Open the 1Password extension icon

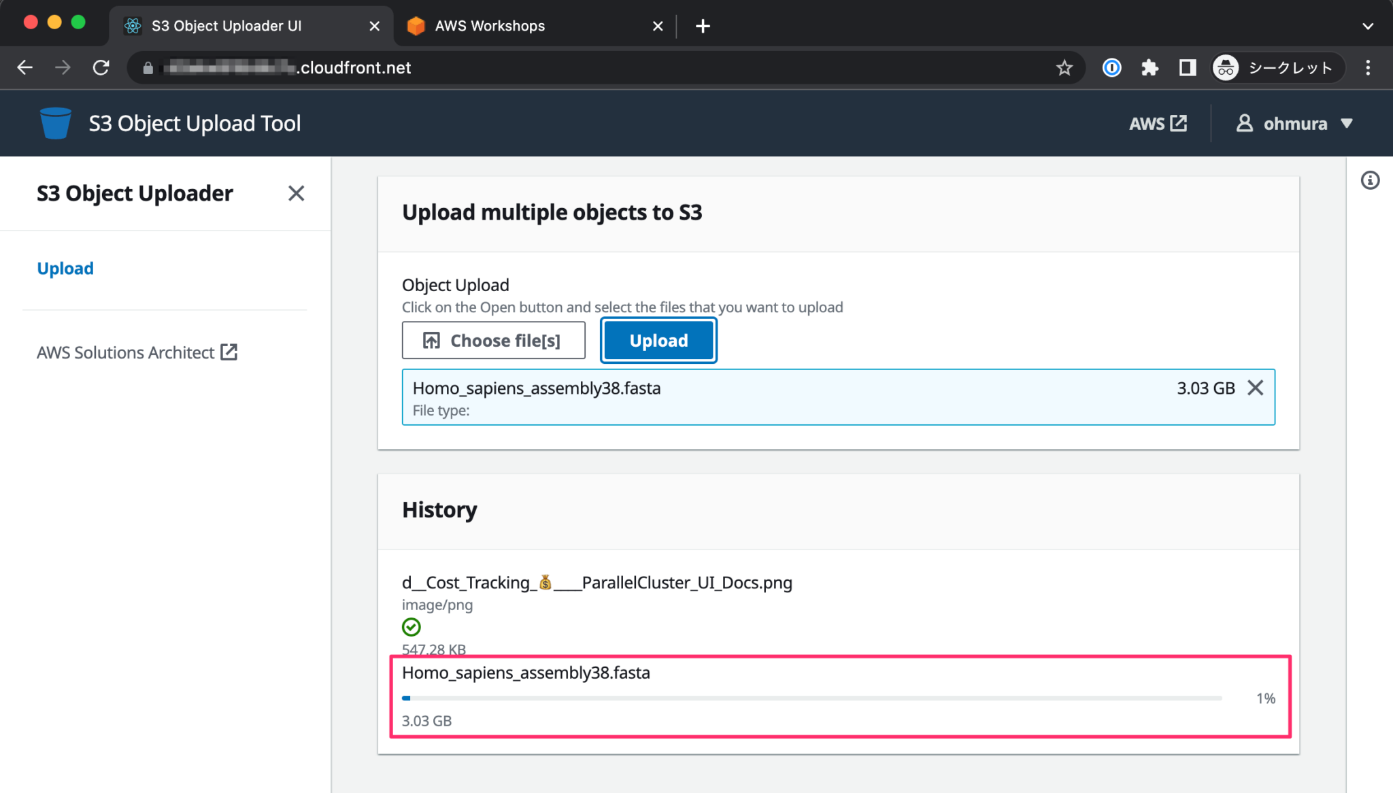click(1111, 67)
